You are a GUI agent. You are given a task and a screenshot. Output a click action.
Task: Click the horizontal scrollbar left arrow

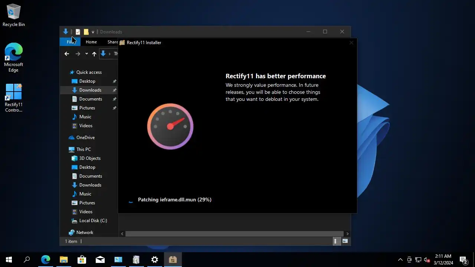[122, 234]
